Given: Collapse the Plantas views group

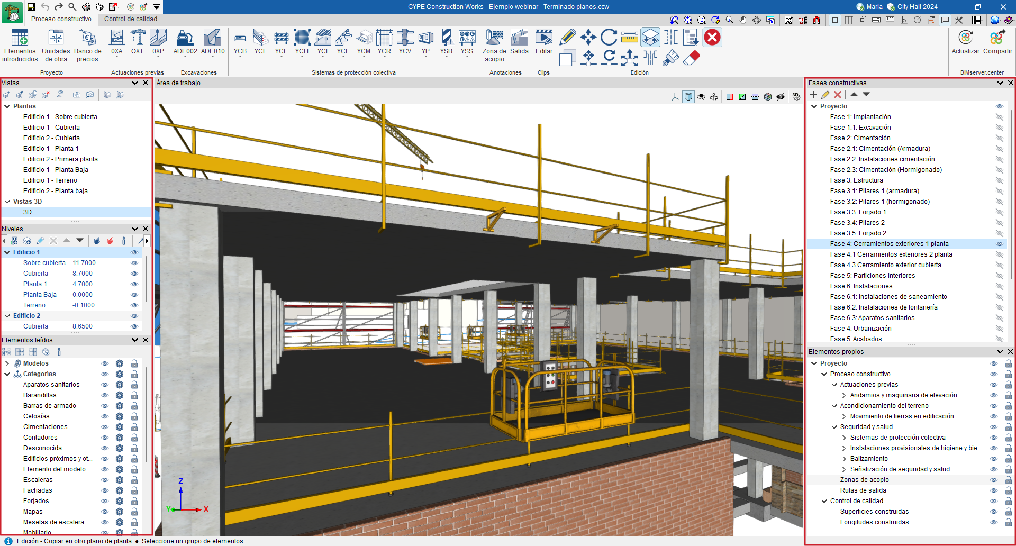Looking at the screenshot, I should click(7, 106).
